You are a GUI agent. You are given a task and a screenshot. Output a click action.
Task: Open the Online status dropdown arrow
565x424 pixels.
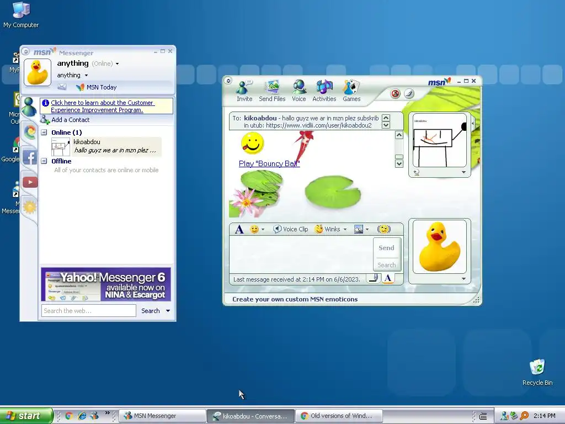pos(117,64)
